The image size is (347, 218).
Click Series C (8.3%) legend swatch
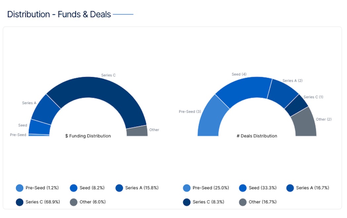click(187, 202)
